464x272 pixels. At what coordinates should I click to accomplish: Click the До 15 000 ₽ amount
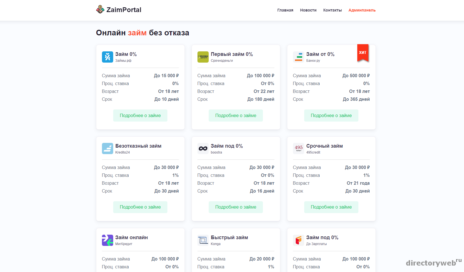pos(166,76)
